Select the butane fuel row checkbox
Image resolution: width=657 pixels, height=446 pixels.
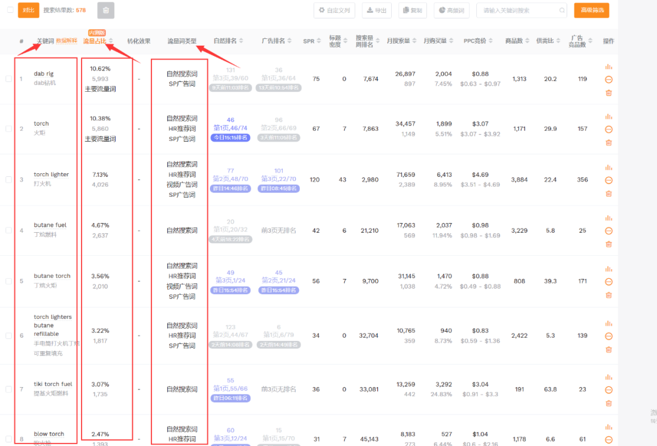[9, 230]
